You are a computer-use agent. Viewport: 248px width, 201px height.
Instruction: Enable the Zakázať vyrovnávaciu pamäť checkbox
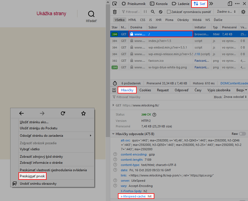click(x=169, y=12)
